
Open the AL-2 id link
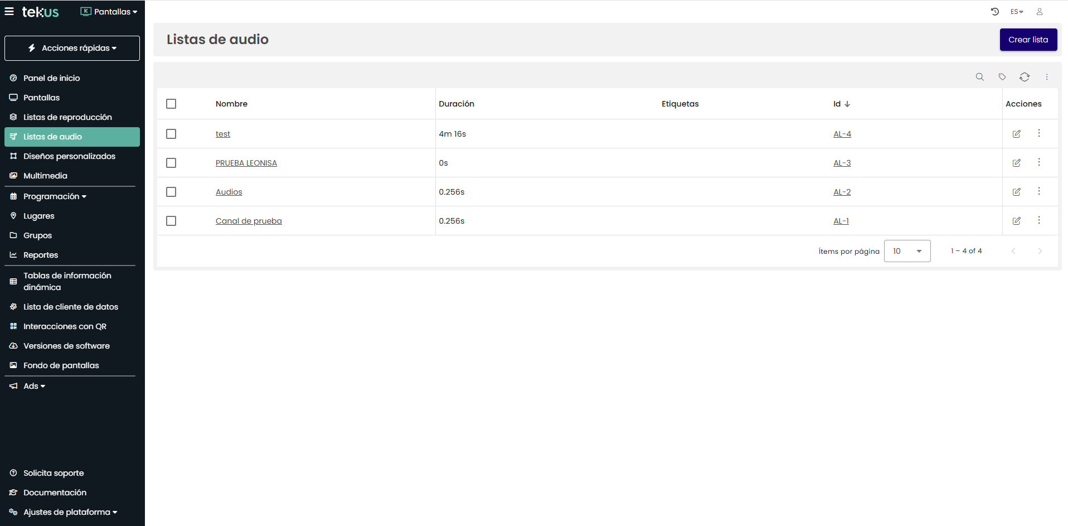[842, 192]
